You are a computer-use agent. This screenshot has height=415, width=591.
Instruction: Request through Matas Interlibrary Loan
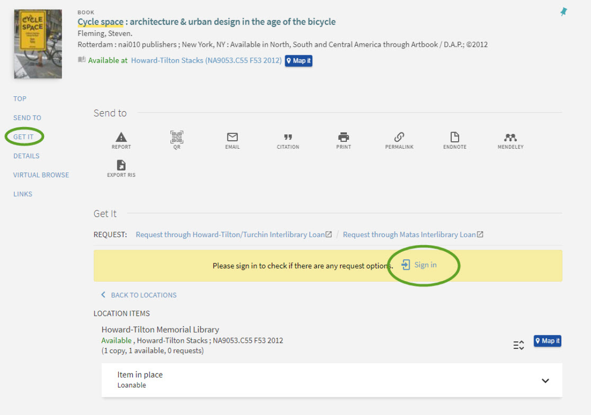coord(409,235)
